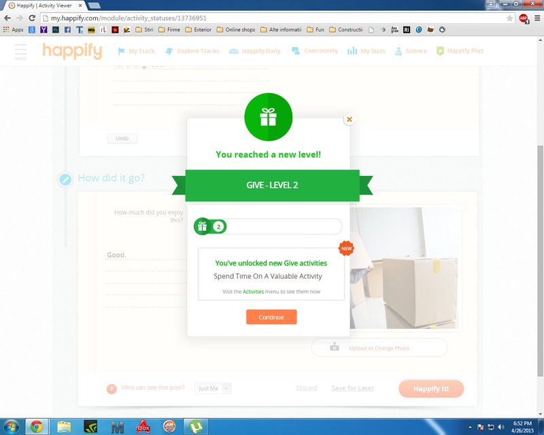Open the Chrome menu button

537,18
